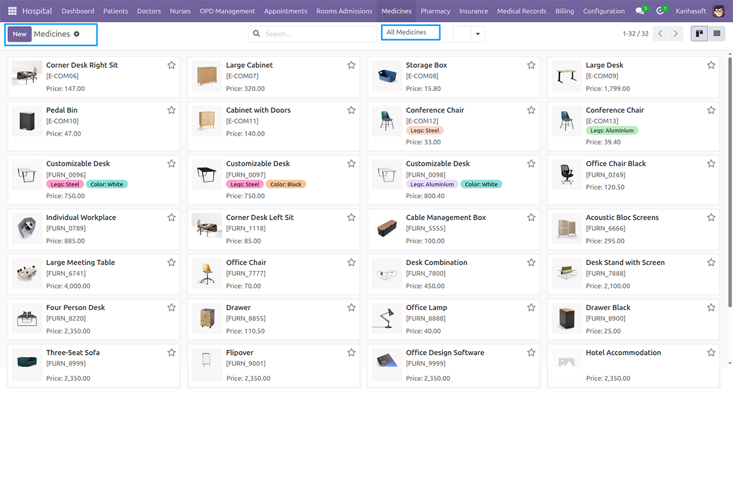733x490 pixels.
Task: Favorite the Large Cabinet medicine card
Action: click(x=351, y=64)
